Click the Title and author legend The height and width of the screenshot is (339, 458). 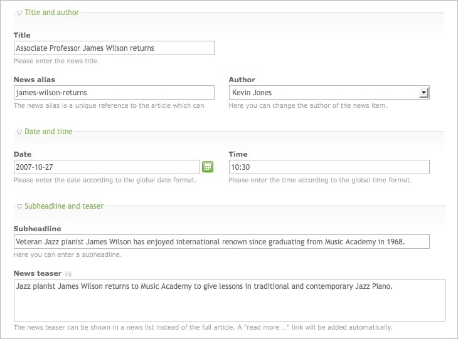[51, 13]
